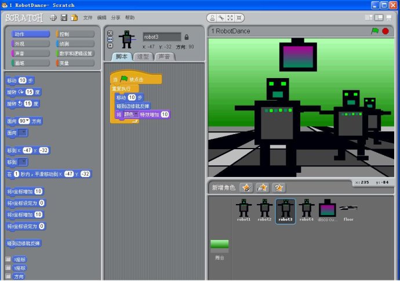400x281 pixels.
Task: Select the 画笔 block category
Action: coord(30,63)
